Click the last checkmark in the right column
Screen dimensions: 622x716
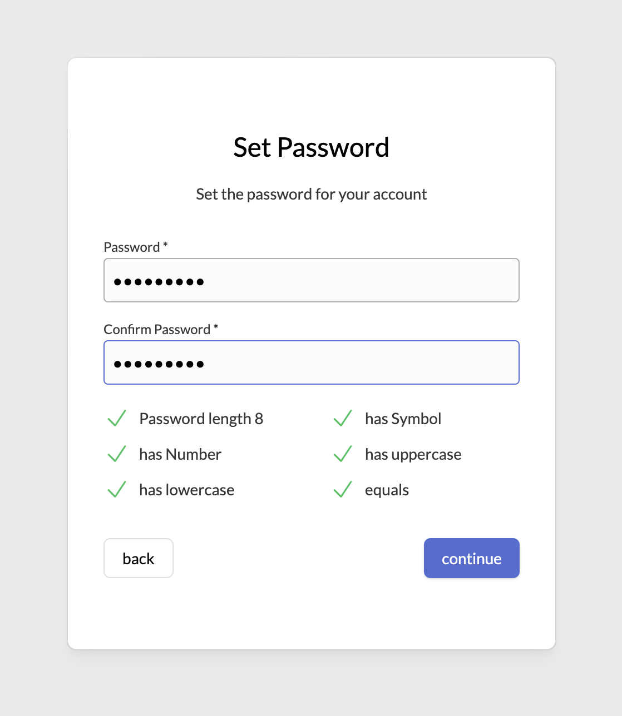coord(343,490)
